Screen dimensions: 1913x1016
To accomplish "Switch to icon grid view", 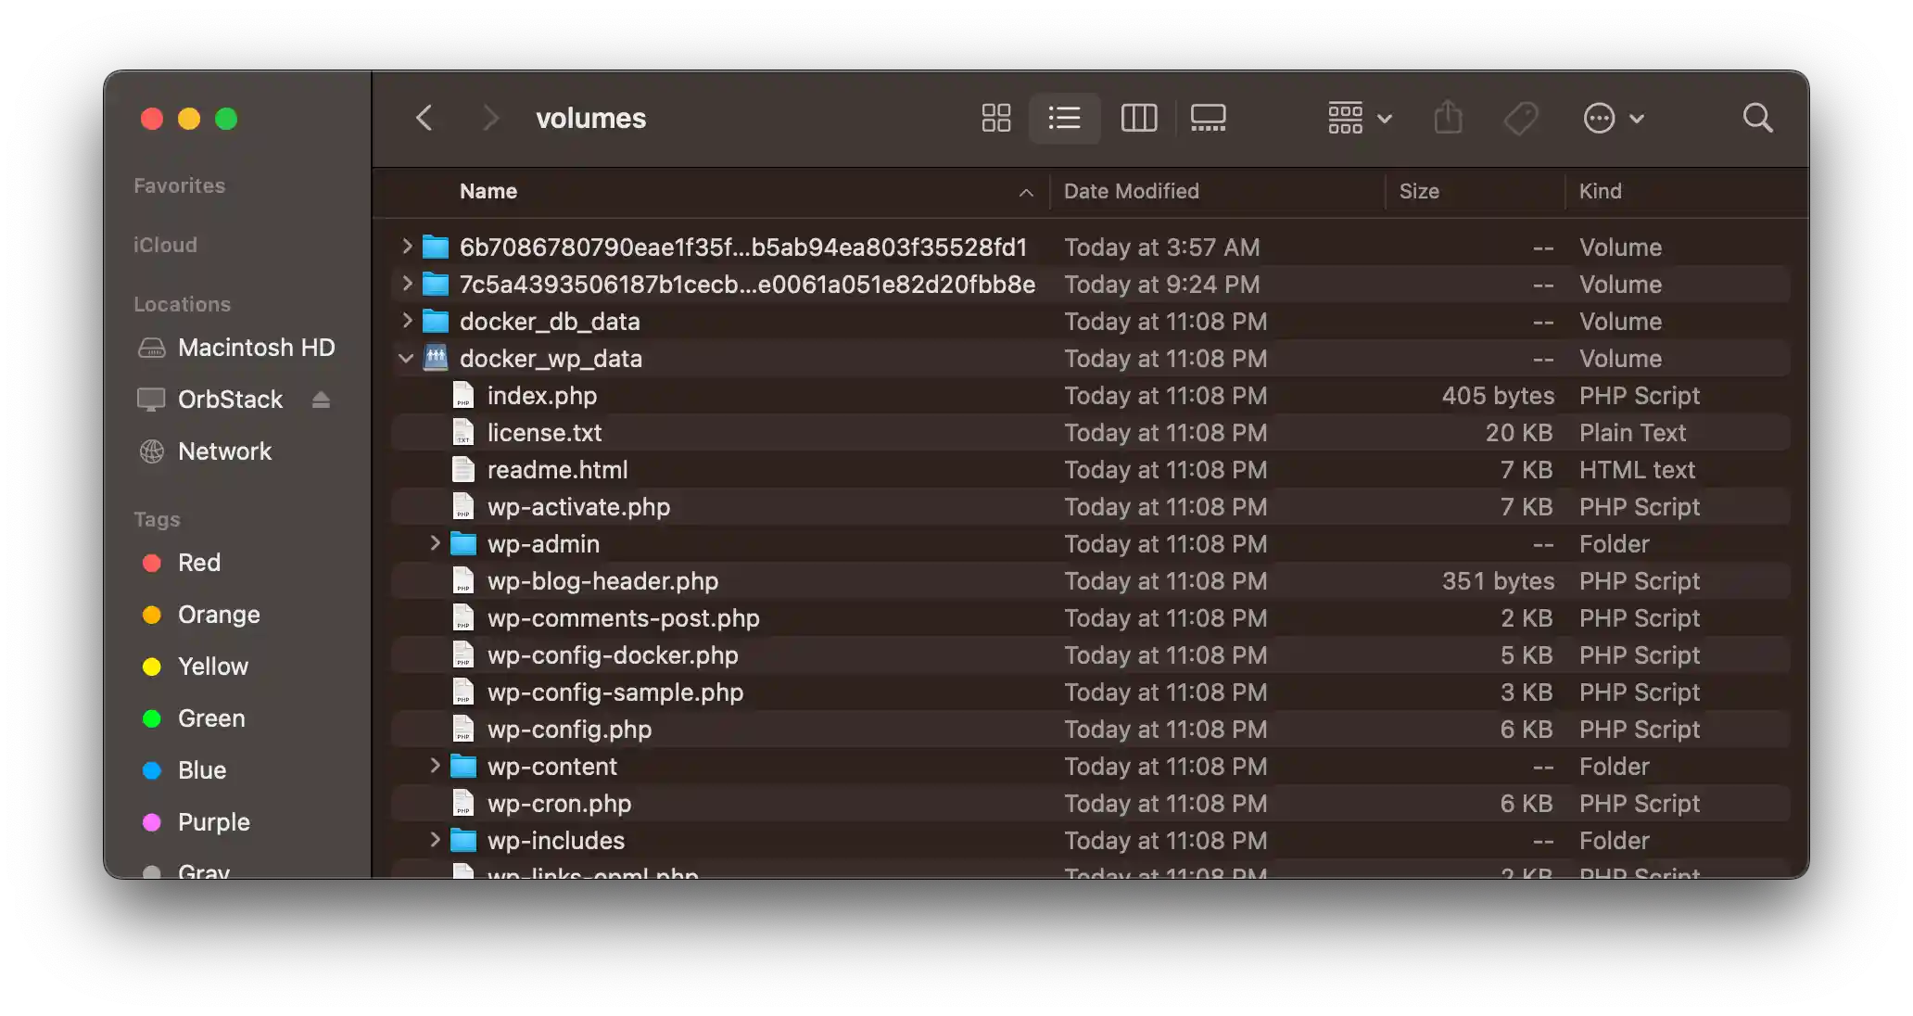I will pyautogui.click(x=995, y=118).
